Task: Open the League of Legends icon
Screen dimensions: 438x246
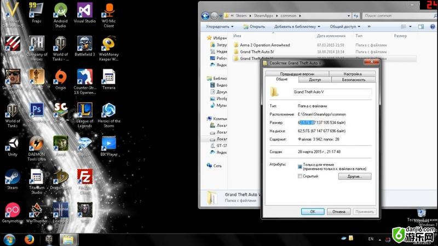Action: coord(85,115)
